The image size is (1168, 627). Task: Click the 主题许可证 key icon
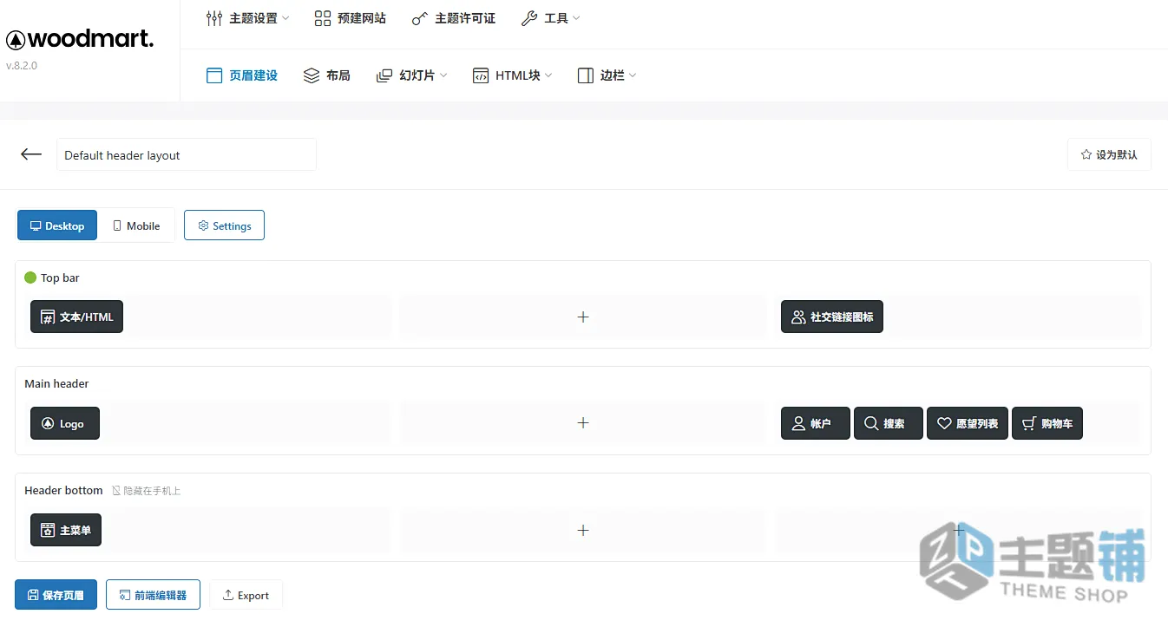tap(420, 18)
